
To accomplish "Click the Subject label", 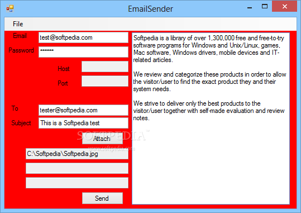I will [x=21, y=123].
